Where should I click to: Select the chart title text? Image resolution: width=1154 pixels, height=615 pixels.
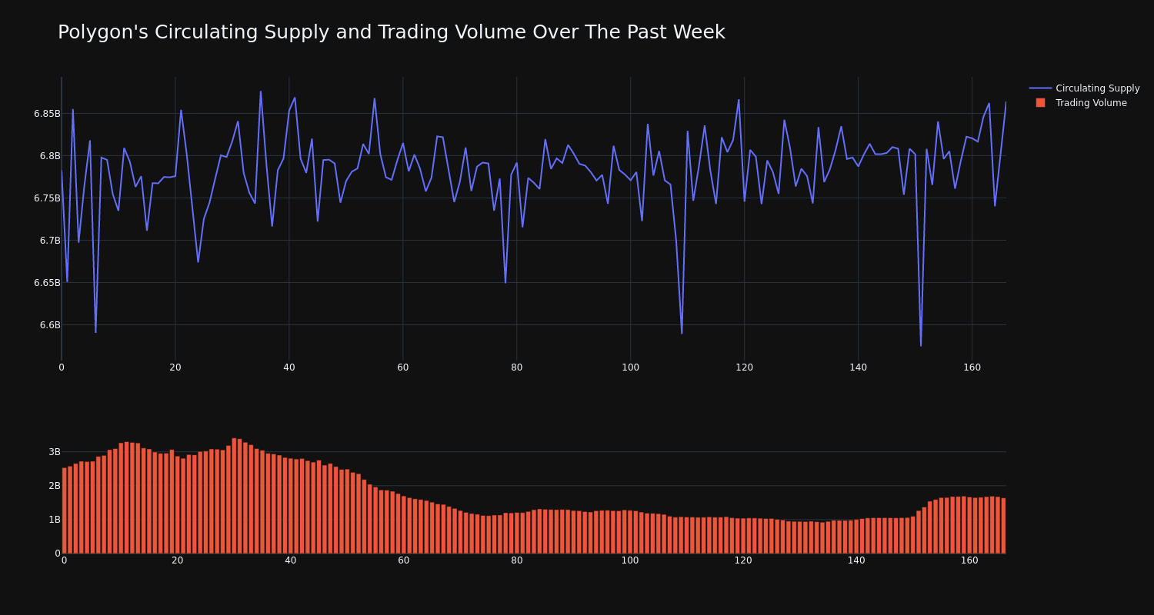[392, 32]
